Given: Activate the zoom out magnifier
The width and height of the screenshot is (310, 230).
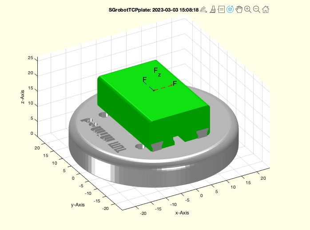Looking at the screenshot, I should [257, 9].
